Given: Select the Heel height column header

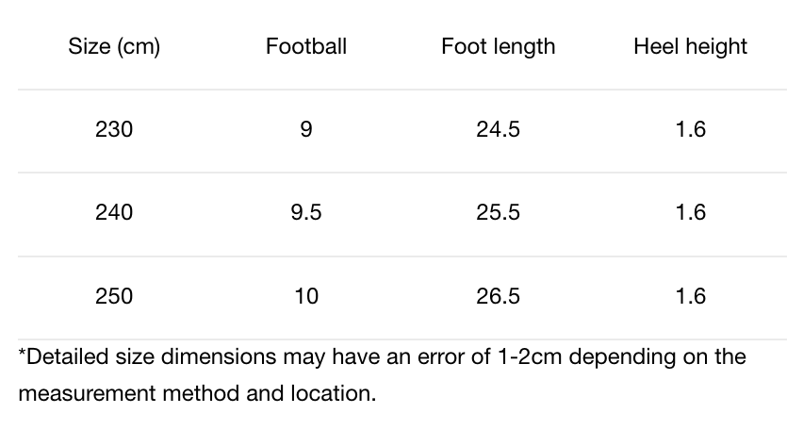Looking at the screenshot, I should (690, 46).
